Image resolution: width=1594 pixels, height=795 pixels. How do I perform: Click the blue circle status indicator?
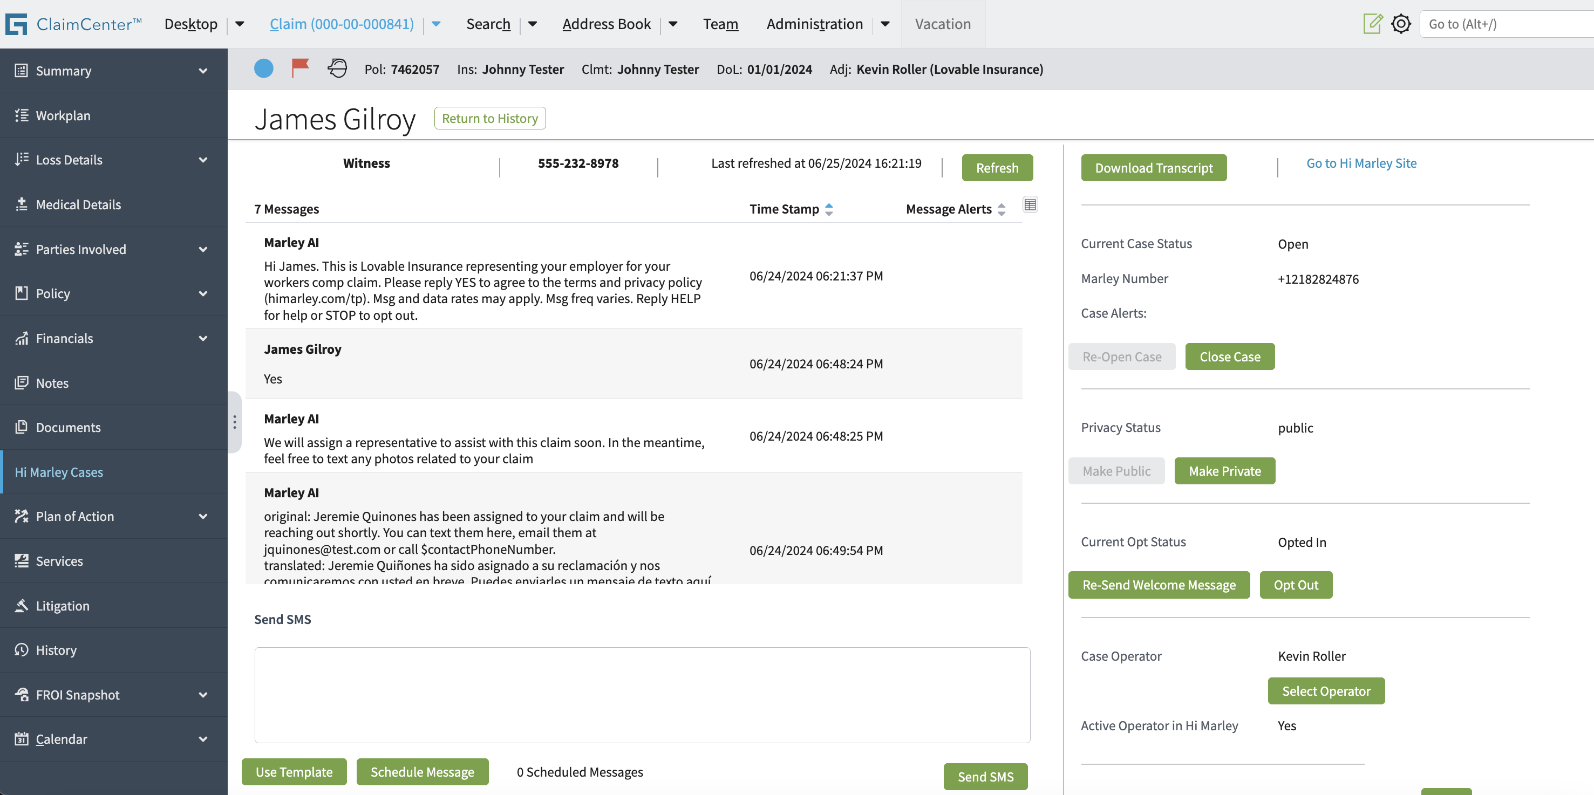click(264, 68)
